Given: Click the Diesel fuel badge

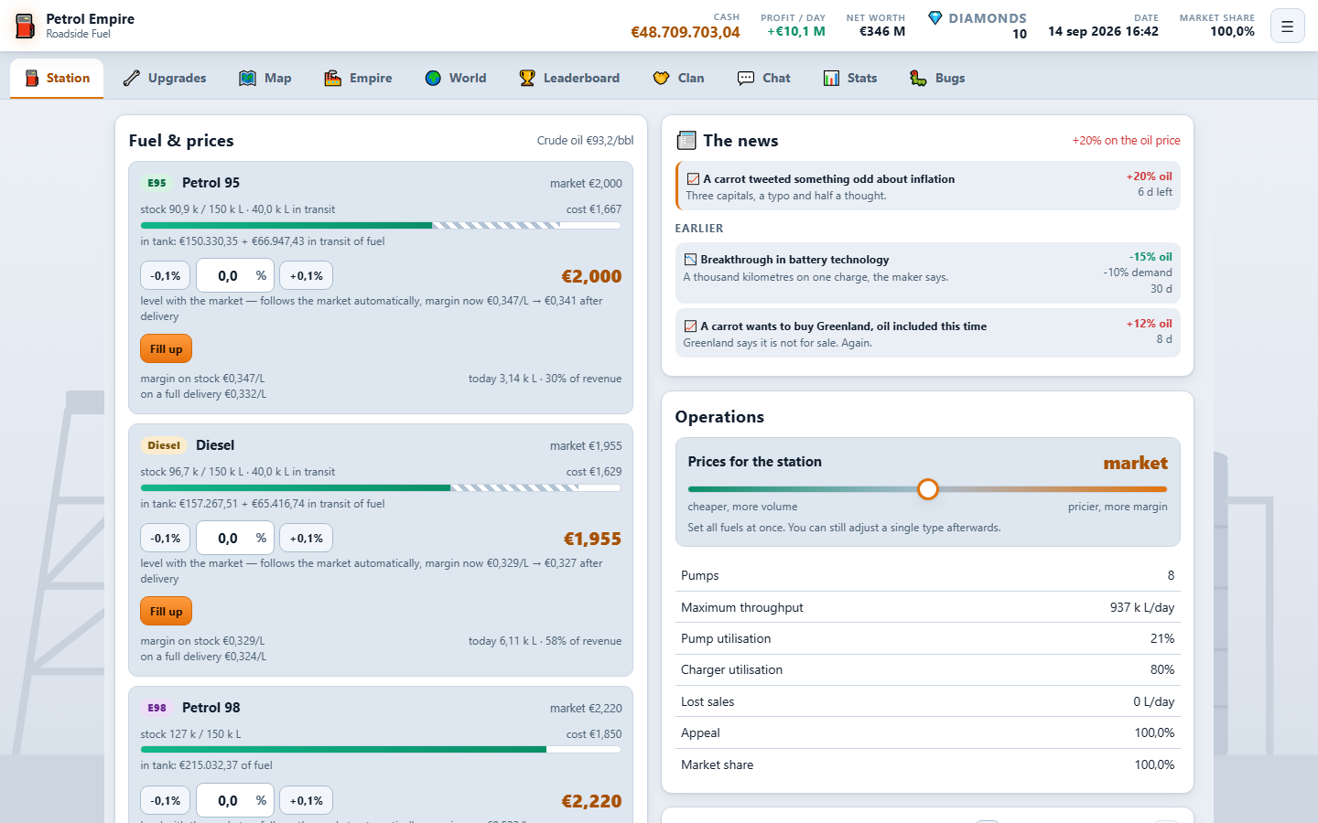Looking at the screenshot, I should tap(164, 445).
